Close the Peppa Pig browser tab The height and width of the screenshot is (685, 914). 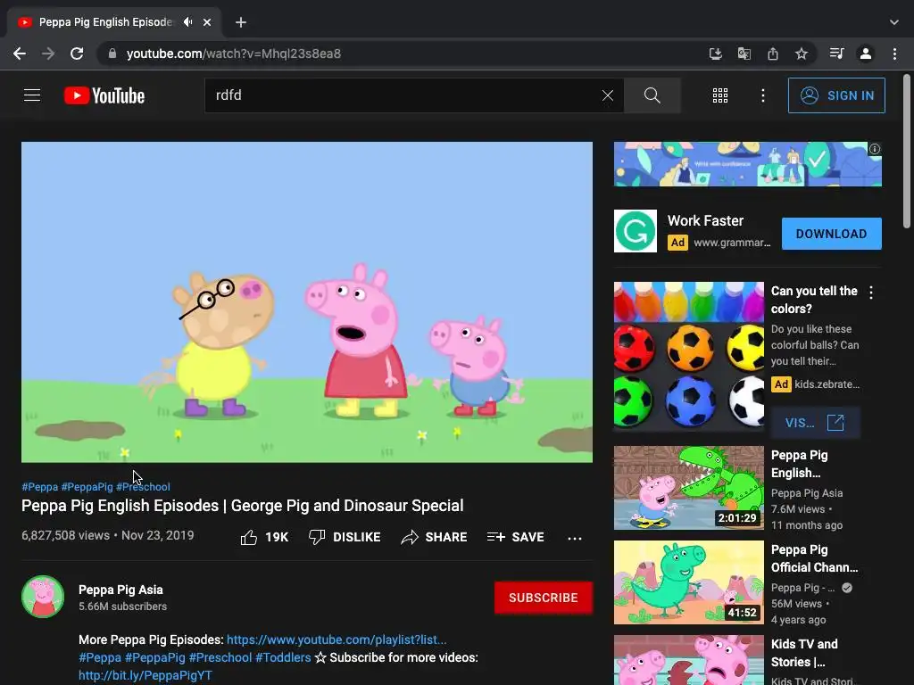point(207,22)
